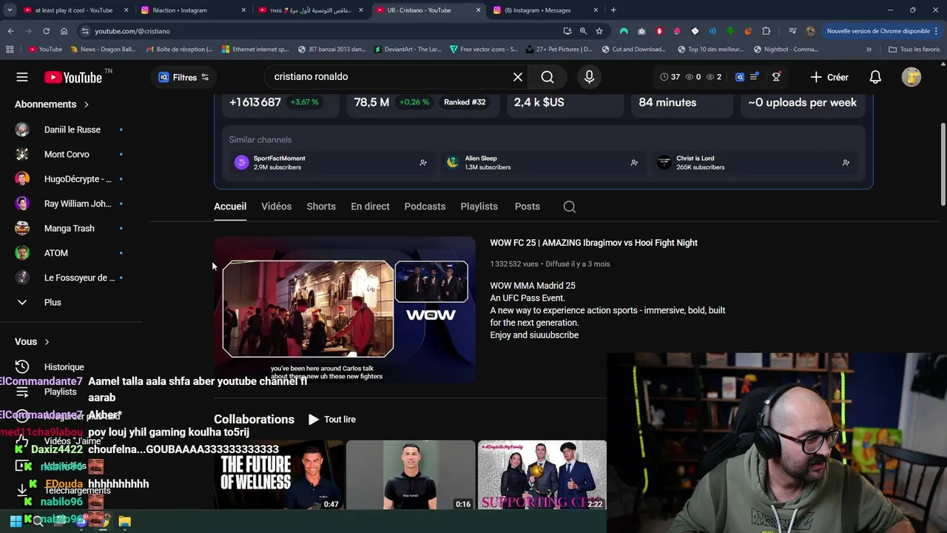Open the Pikachu account avatar menu
The width and height of the screenshot is (947, 533).
point(911,77)
